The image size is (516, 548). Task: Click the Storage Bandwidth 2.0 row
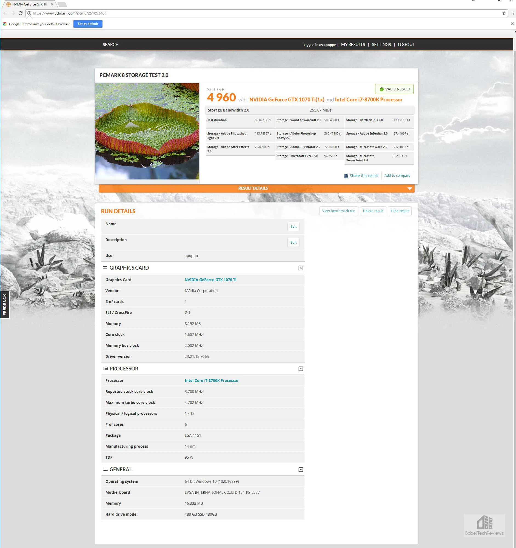310,110
